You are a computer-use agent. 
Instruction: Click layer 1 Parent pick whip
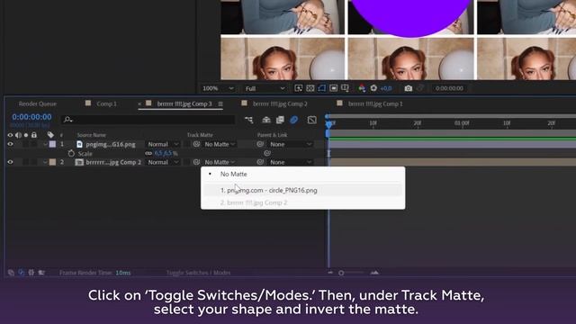[260, 144]
